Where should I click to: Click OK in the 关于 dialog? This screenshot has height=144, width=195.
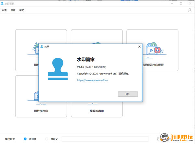tap(128, 94)
